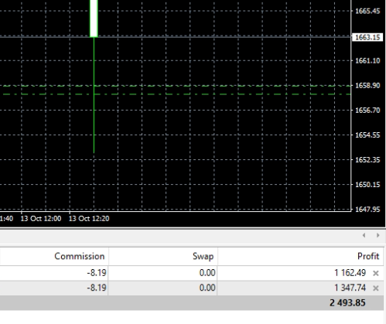Image resolution: width=386 pixels, height=324 pixels.
Task: Close the trade with profit 1 162.49
Action: [x=376, y=273]
